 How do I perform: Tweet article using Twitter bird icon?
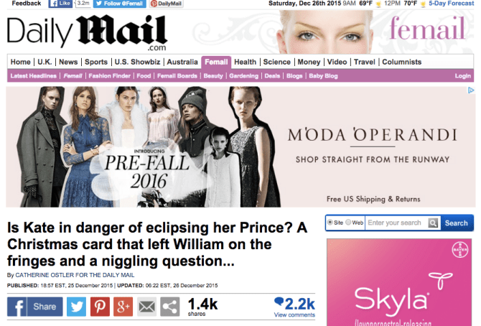tap(76, 307)
